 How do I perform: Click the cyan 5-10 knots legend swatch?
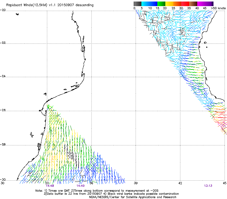point(145,4)
